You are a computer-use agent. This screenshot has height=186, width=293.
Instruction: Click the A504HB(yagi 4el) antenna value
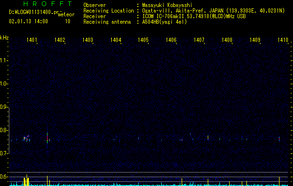point(164,22)
